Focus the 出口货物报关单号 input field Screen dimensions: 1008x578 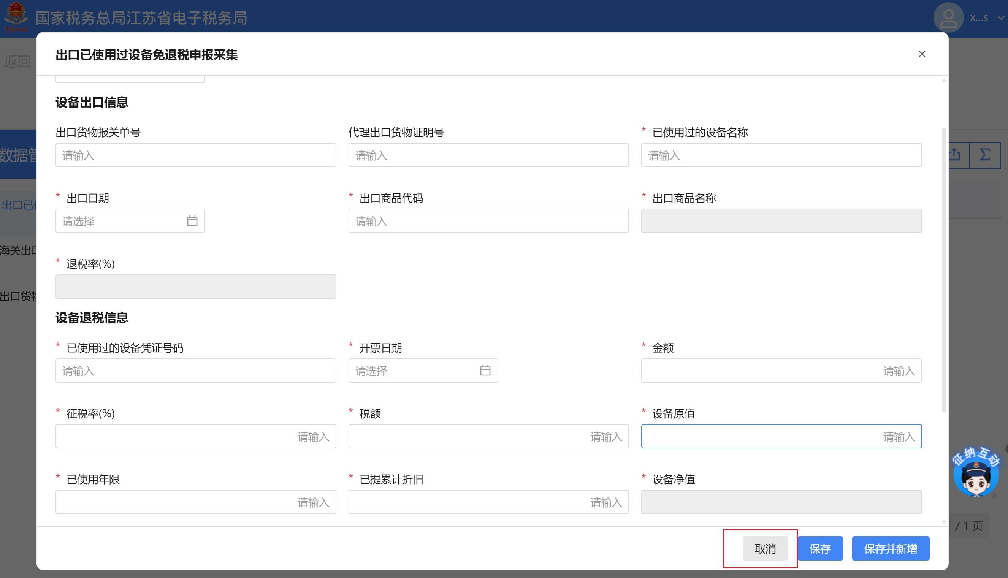pyautogui.click(x=195, y=155)
